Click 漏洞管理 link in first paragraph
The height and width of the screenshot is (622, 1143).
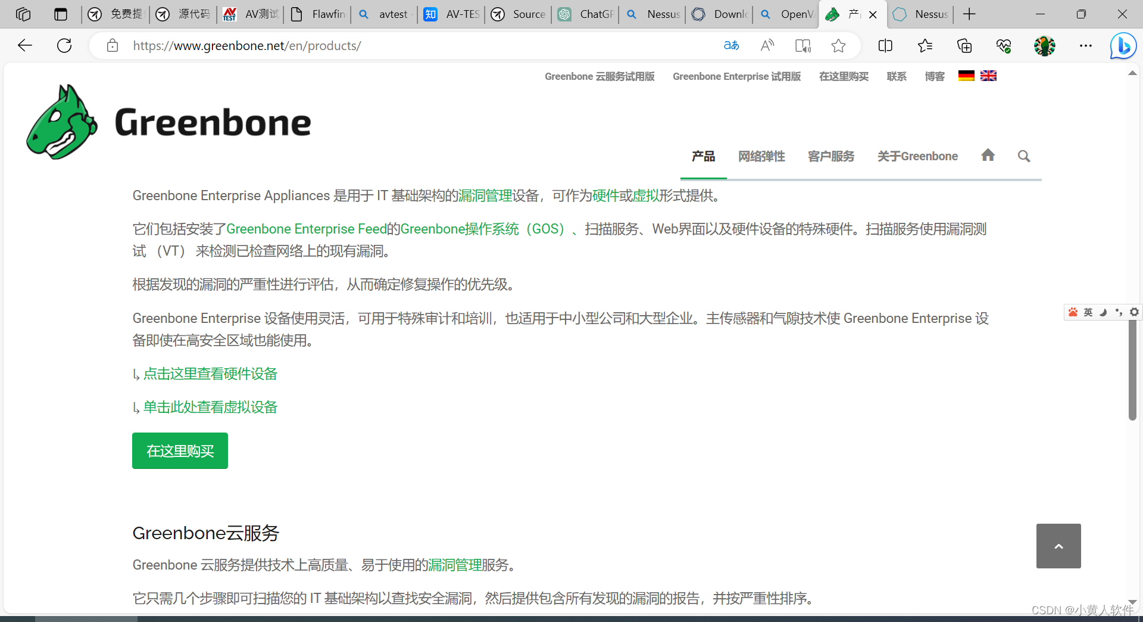[x=485, y=195]
